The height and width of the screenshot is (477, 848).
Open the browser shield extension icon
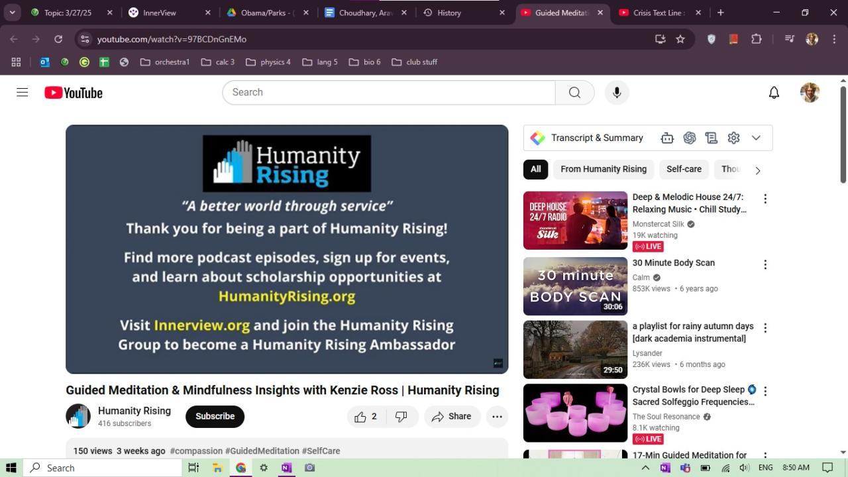coord(712,39)
